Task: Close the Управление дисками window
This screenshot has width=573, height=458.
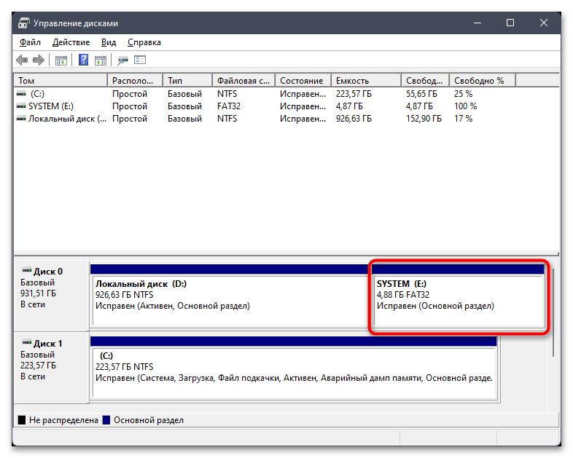Action: click(x=544, y=23)
